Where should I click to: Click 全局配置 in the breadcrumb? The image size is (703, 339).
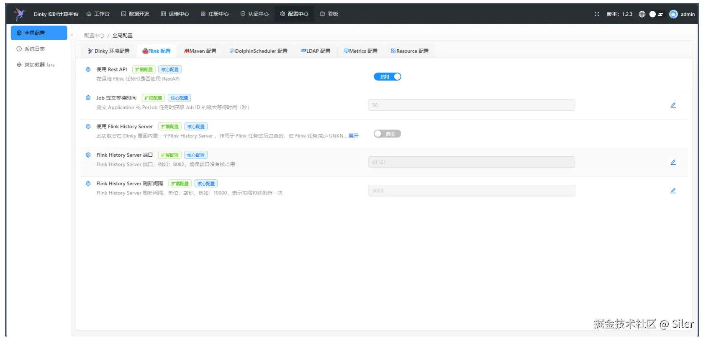[x=122, y=36]
